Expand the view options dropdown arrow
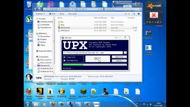 129,14
